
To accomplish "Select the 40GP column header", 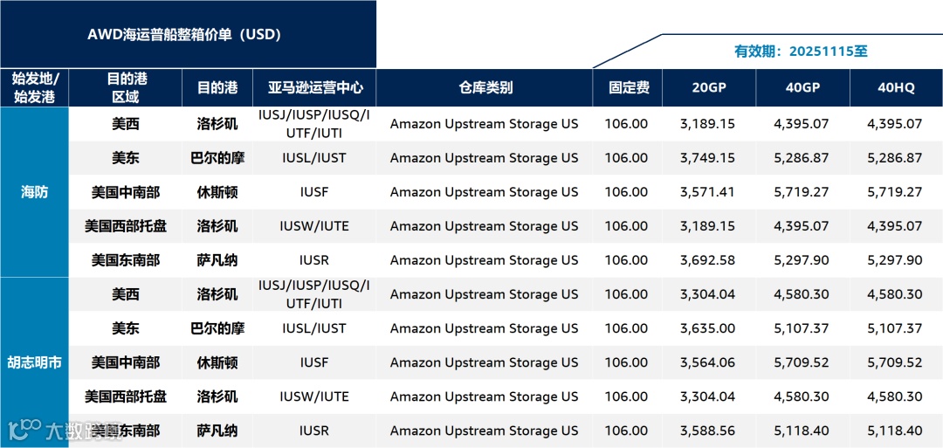I will click(802, 88).
